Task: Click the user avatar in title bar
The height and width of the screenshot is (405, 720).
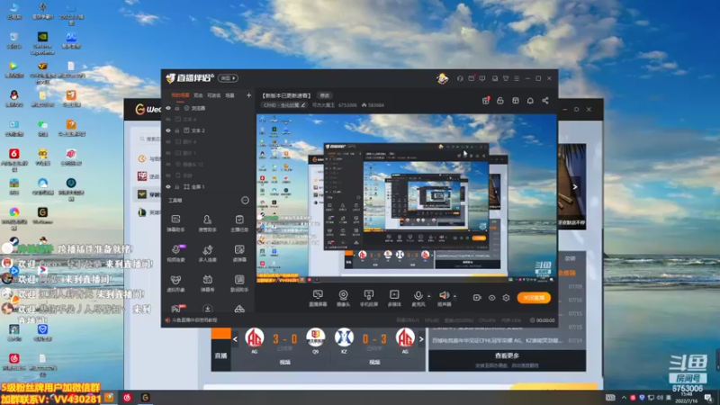Action: pos(442,78)
